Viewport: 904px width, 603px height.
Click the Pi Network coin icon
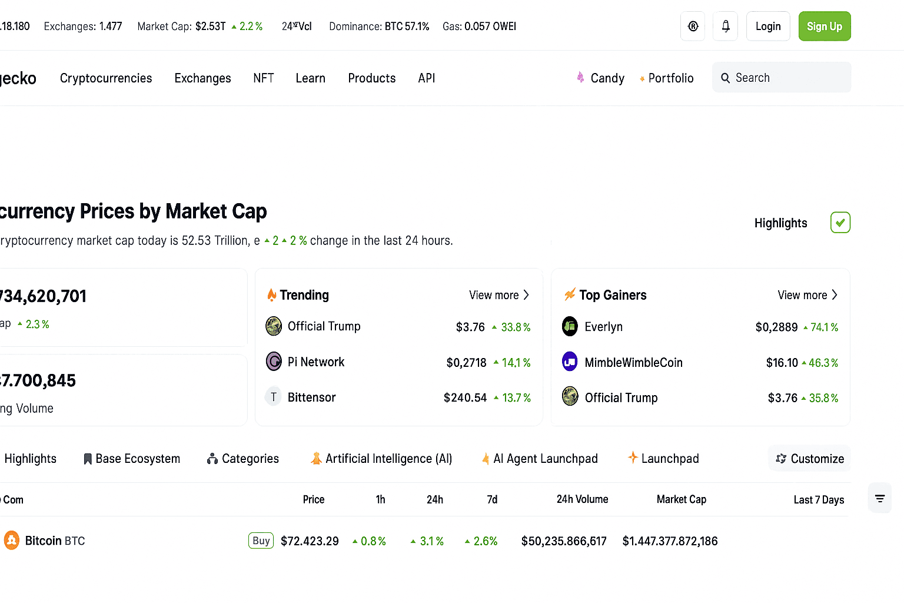click(274, 362)
